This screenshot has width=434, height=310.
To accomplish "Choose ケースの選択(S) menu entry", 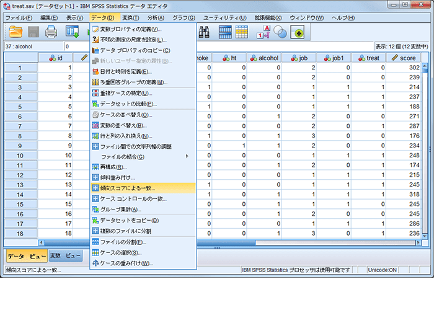I will (143, 253).
